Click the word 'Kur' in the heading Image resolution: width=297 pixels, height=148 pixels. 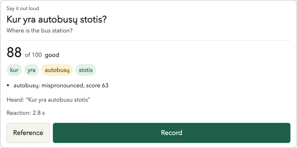coord(13,20)
